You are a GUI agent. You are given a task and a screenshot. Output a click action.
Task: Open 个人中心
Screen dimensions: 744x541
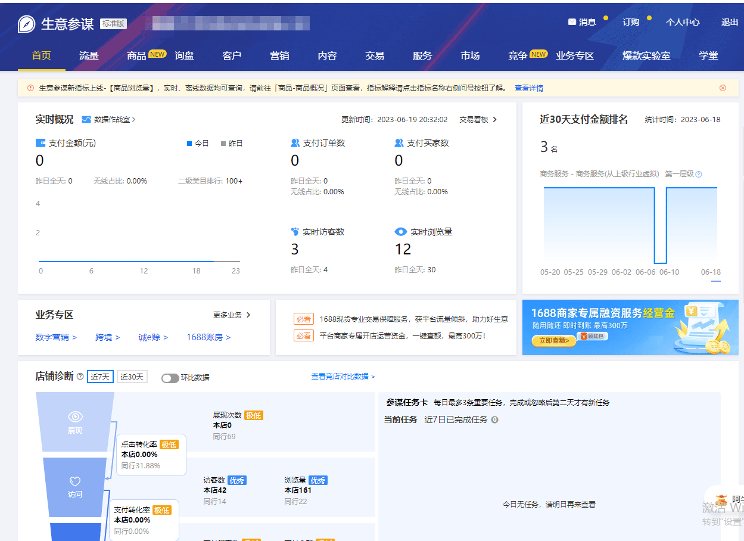pos(683,22)
